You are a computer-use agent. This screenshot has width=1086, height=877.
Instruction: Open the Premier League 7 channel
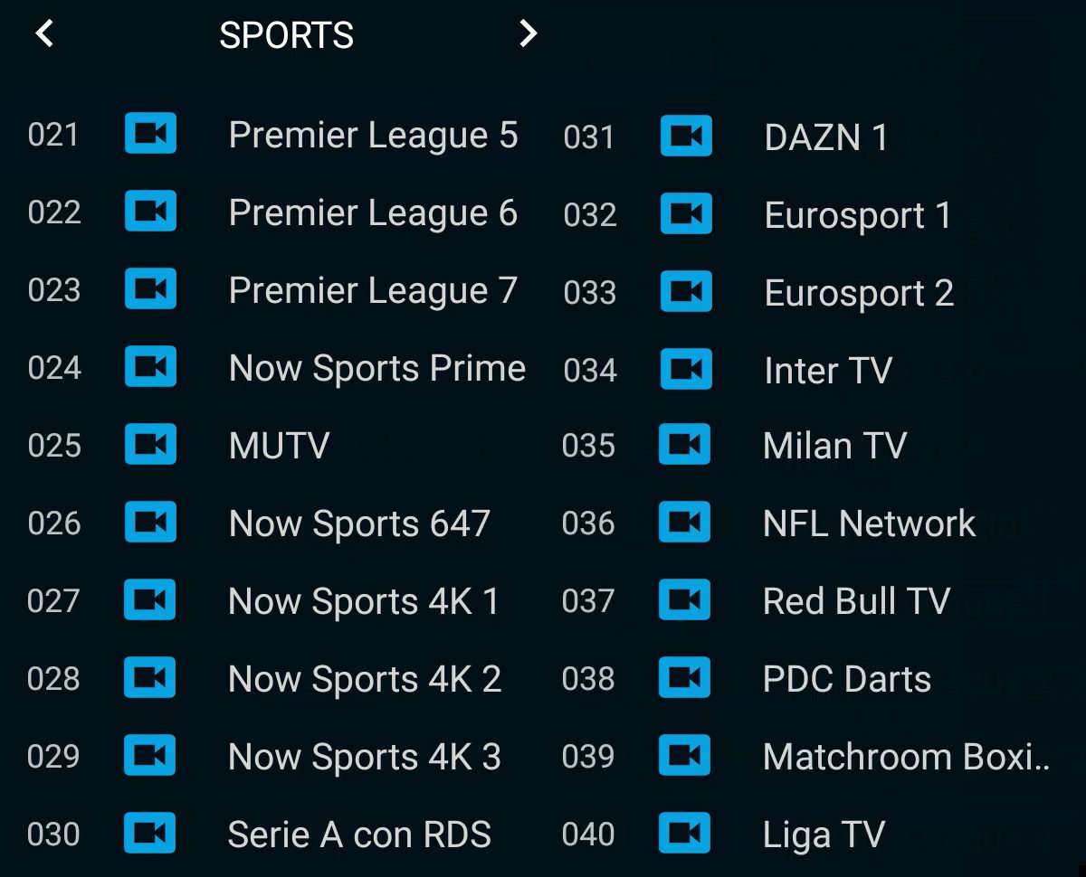point(374,289)
